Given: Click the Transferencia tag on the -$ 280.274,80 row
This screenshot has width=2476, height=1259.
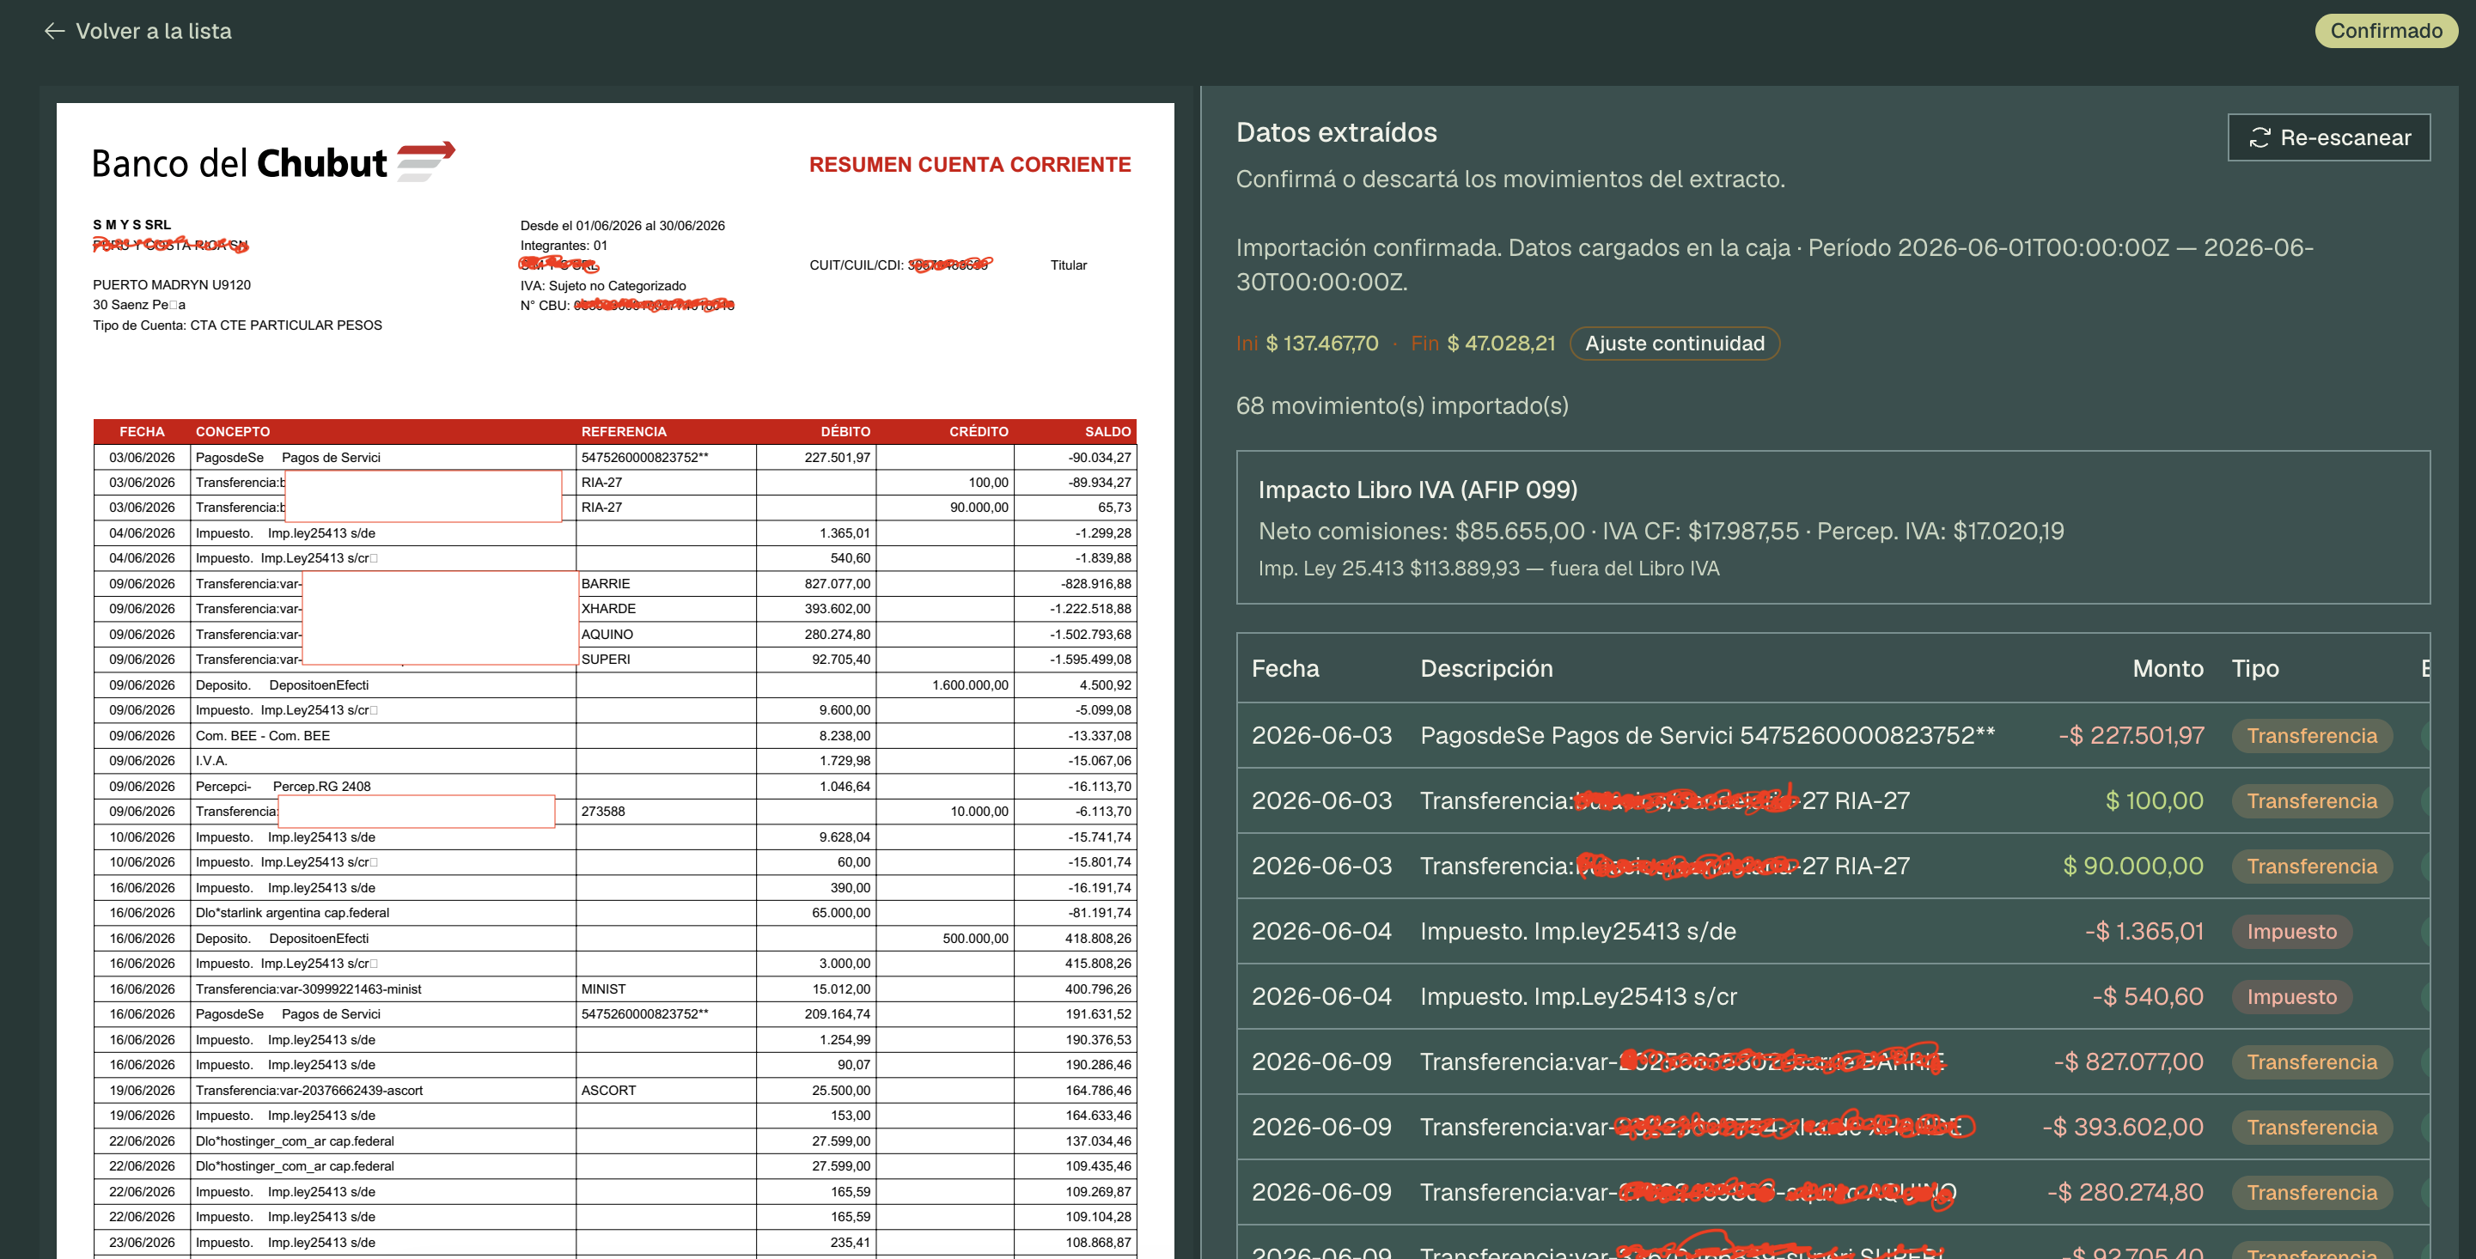Looking at the screenshot, I should tap(2312, 1193).
